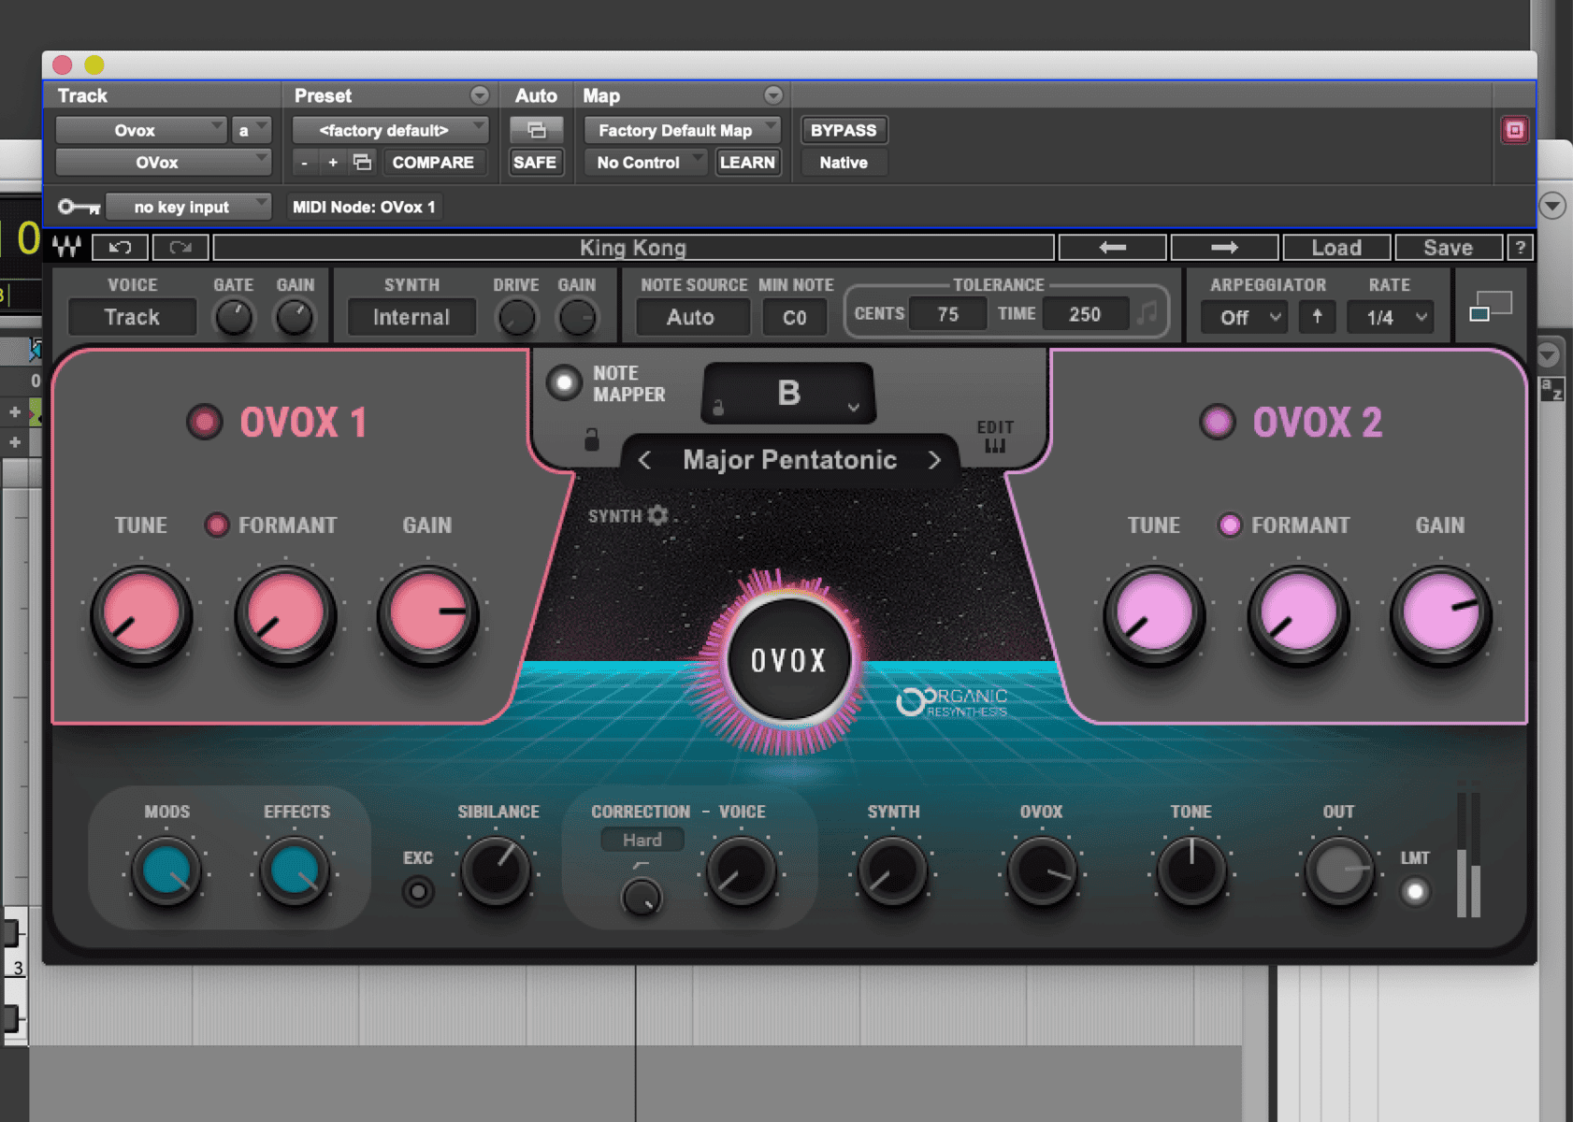Open the NOTE SOURCE Auto menu

[691, 317]
